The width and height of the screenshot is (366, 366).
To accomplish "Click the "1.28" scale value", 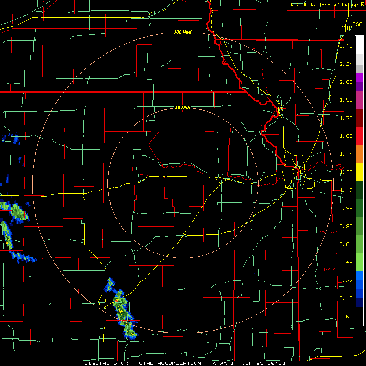I will click(346, 172).
